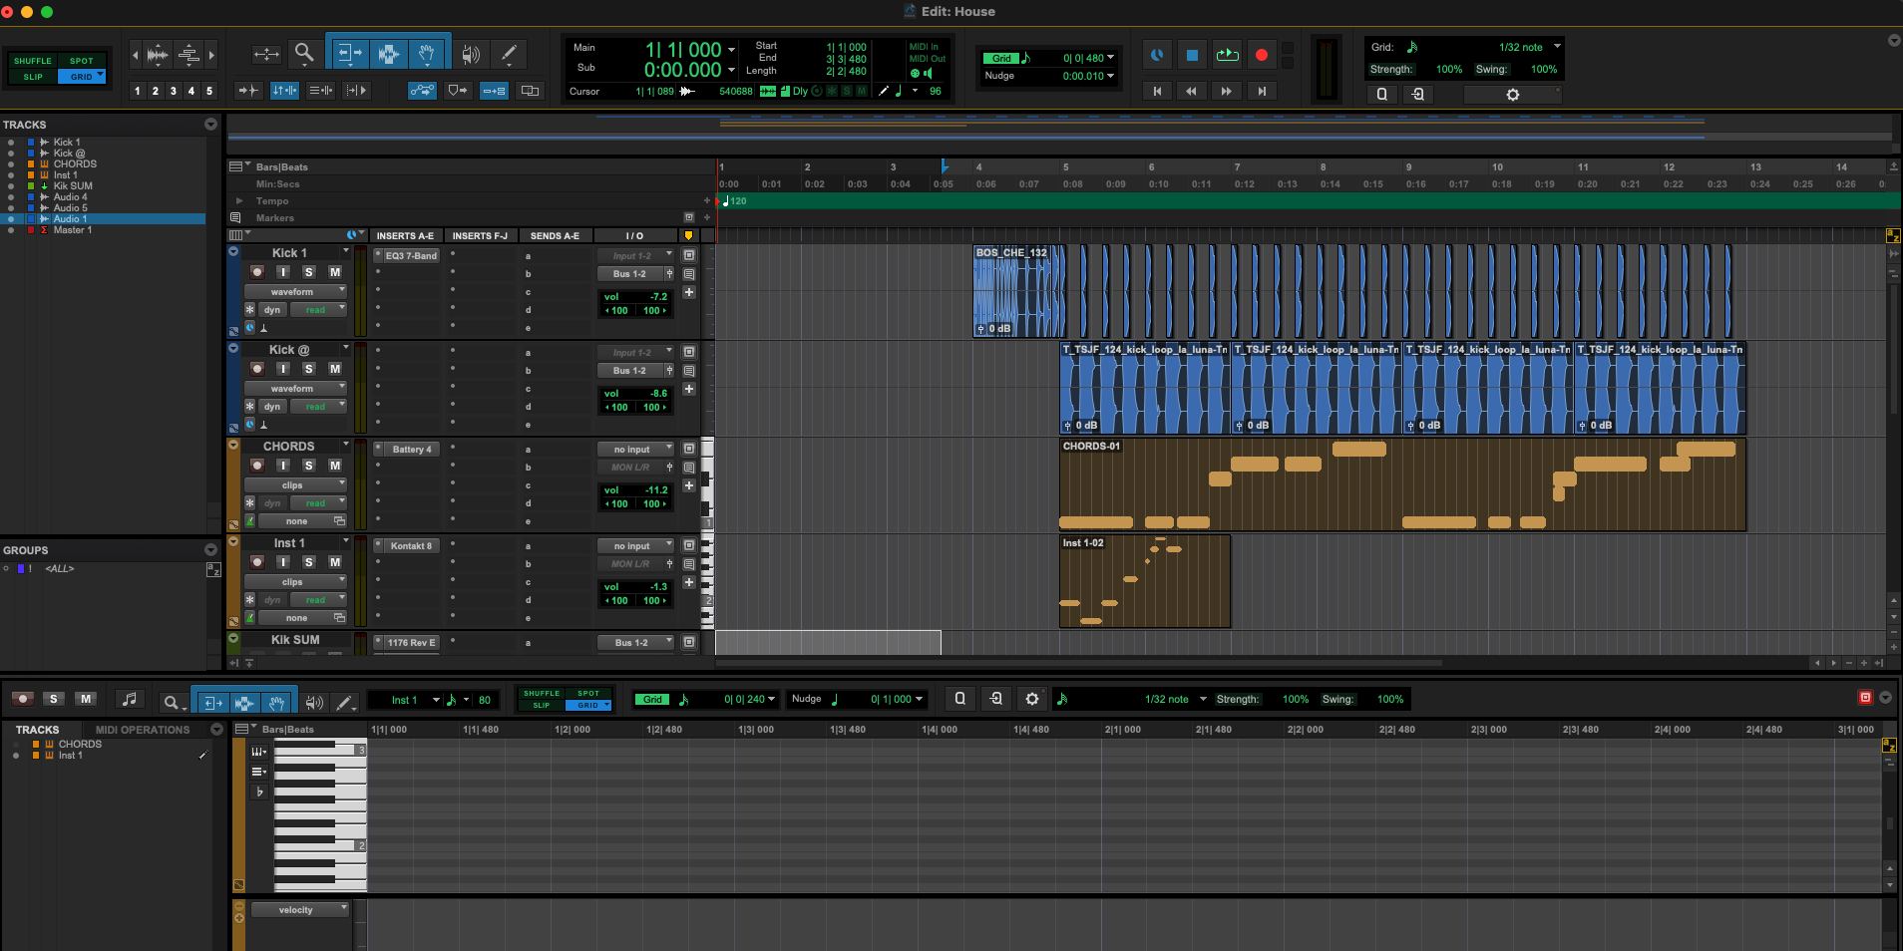Click the metronome click icon in transport
Screen dimensions: 1903x951
(x=1156, y=55)
